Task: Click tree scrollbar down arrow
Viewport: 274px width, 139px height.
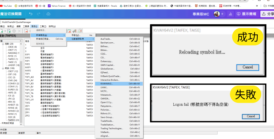Action: click(21, 124)
